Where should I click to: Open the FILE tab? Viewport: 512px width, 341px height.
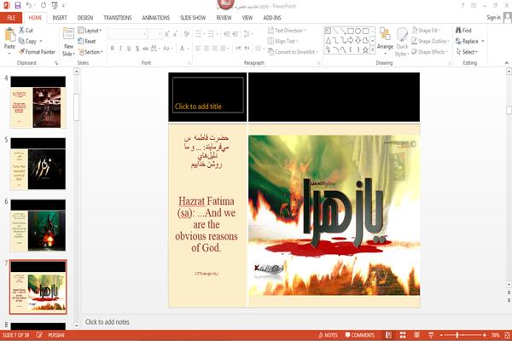(x=11, y=18)
